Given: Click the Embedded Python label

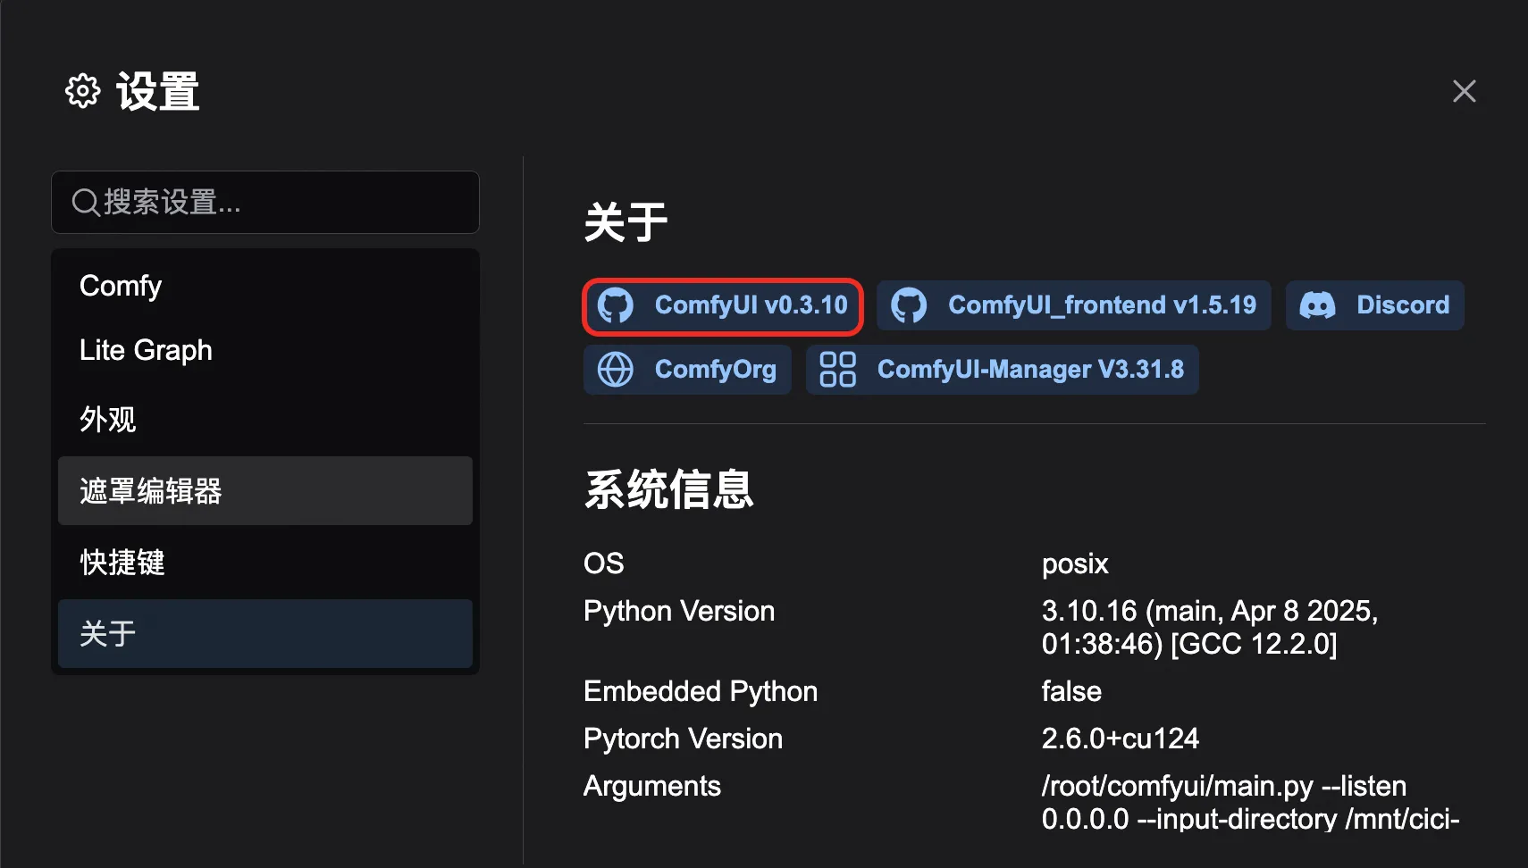Looking at the screenshot, I should pos(701,691).
